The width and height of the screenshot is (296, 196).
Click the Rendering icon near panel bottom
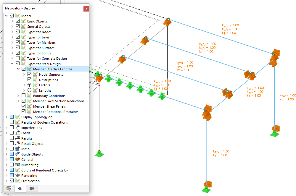(x=17, y=175)
